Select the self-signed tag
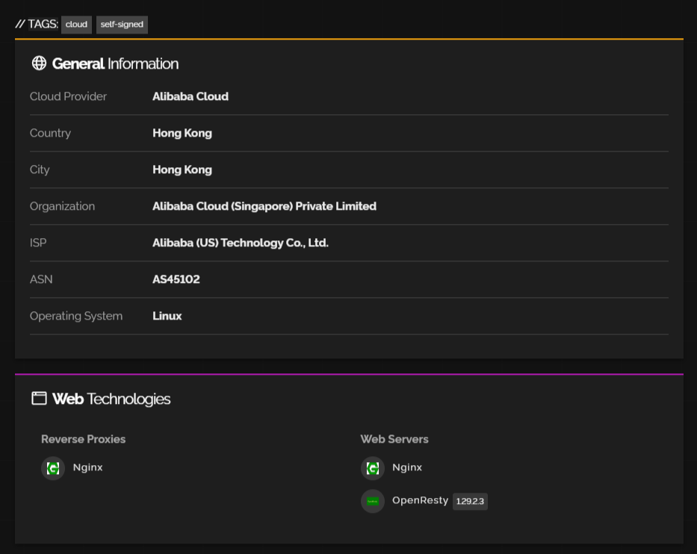This screenshot has width=697, height=554. point(122,25)
